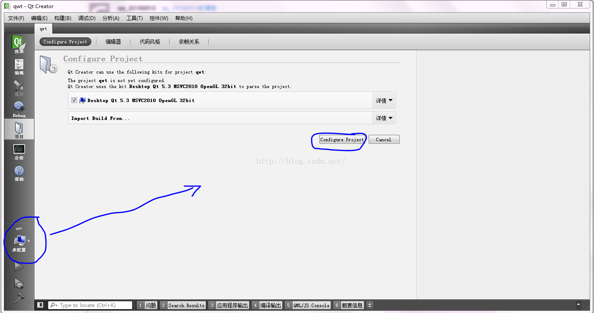Click the Configure Project heading text
The width and height of the screenshot is (594, 313).
[103, 59]
